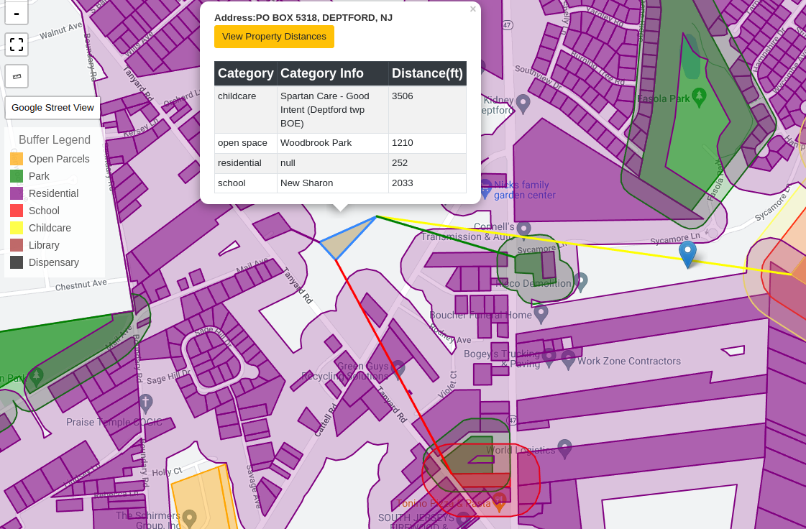Click the Neco Demolition location pin

(x=581, y=282)
